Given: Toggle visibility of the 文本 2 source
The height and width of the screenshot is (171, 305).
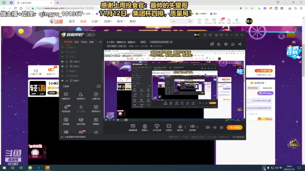Looking at the screenshot, I should (63, 62).
